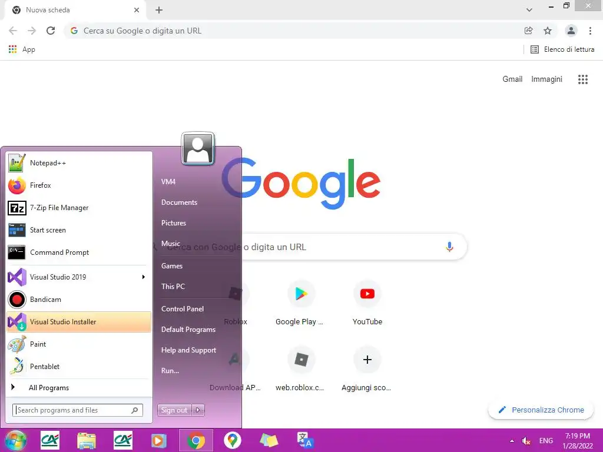The image size is (603, 452).
Task: Open the Start screen entry
Action: click(79, 230)
